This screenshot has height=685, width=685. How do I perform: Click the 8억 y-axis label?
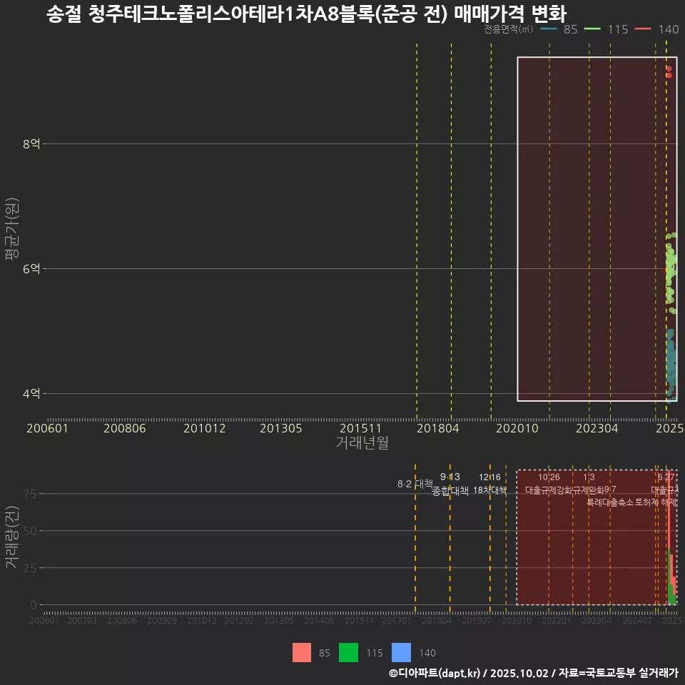coord(31,144)
